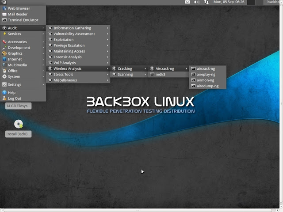Select the Scanning menu entry

click(129, 74)
